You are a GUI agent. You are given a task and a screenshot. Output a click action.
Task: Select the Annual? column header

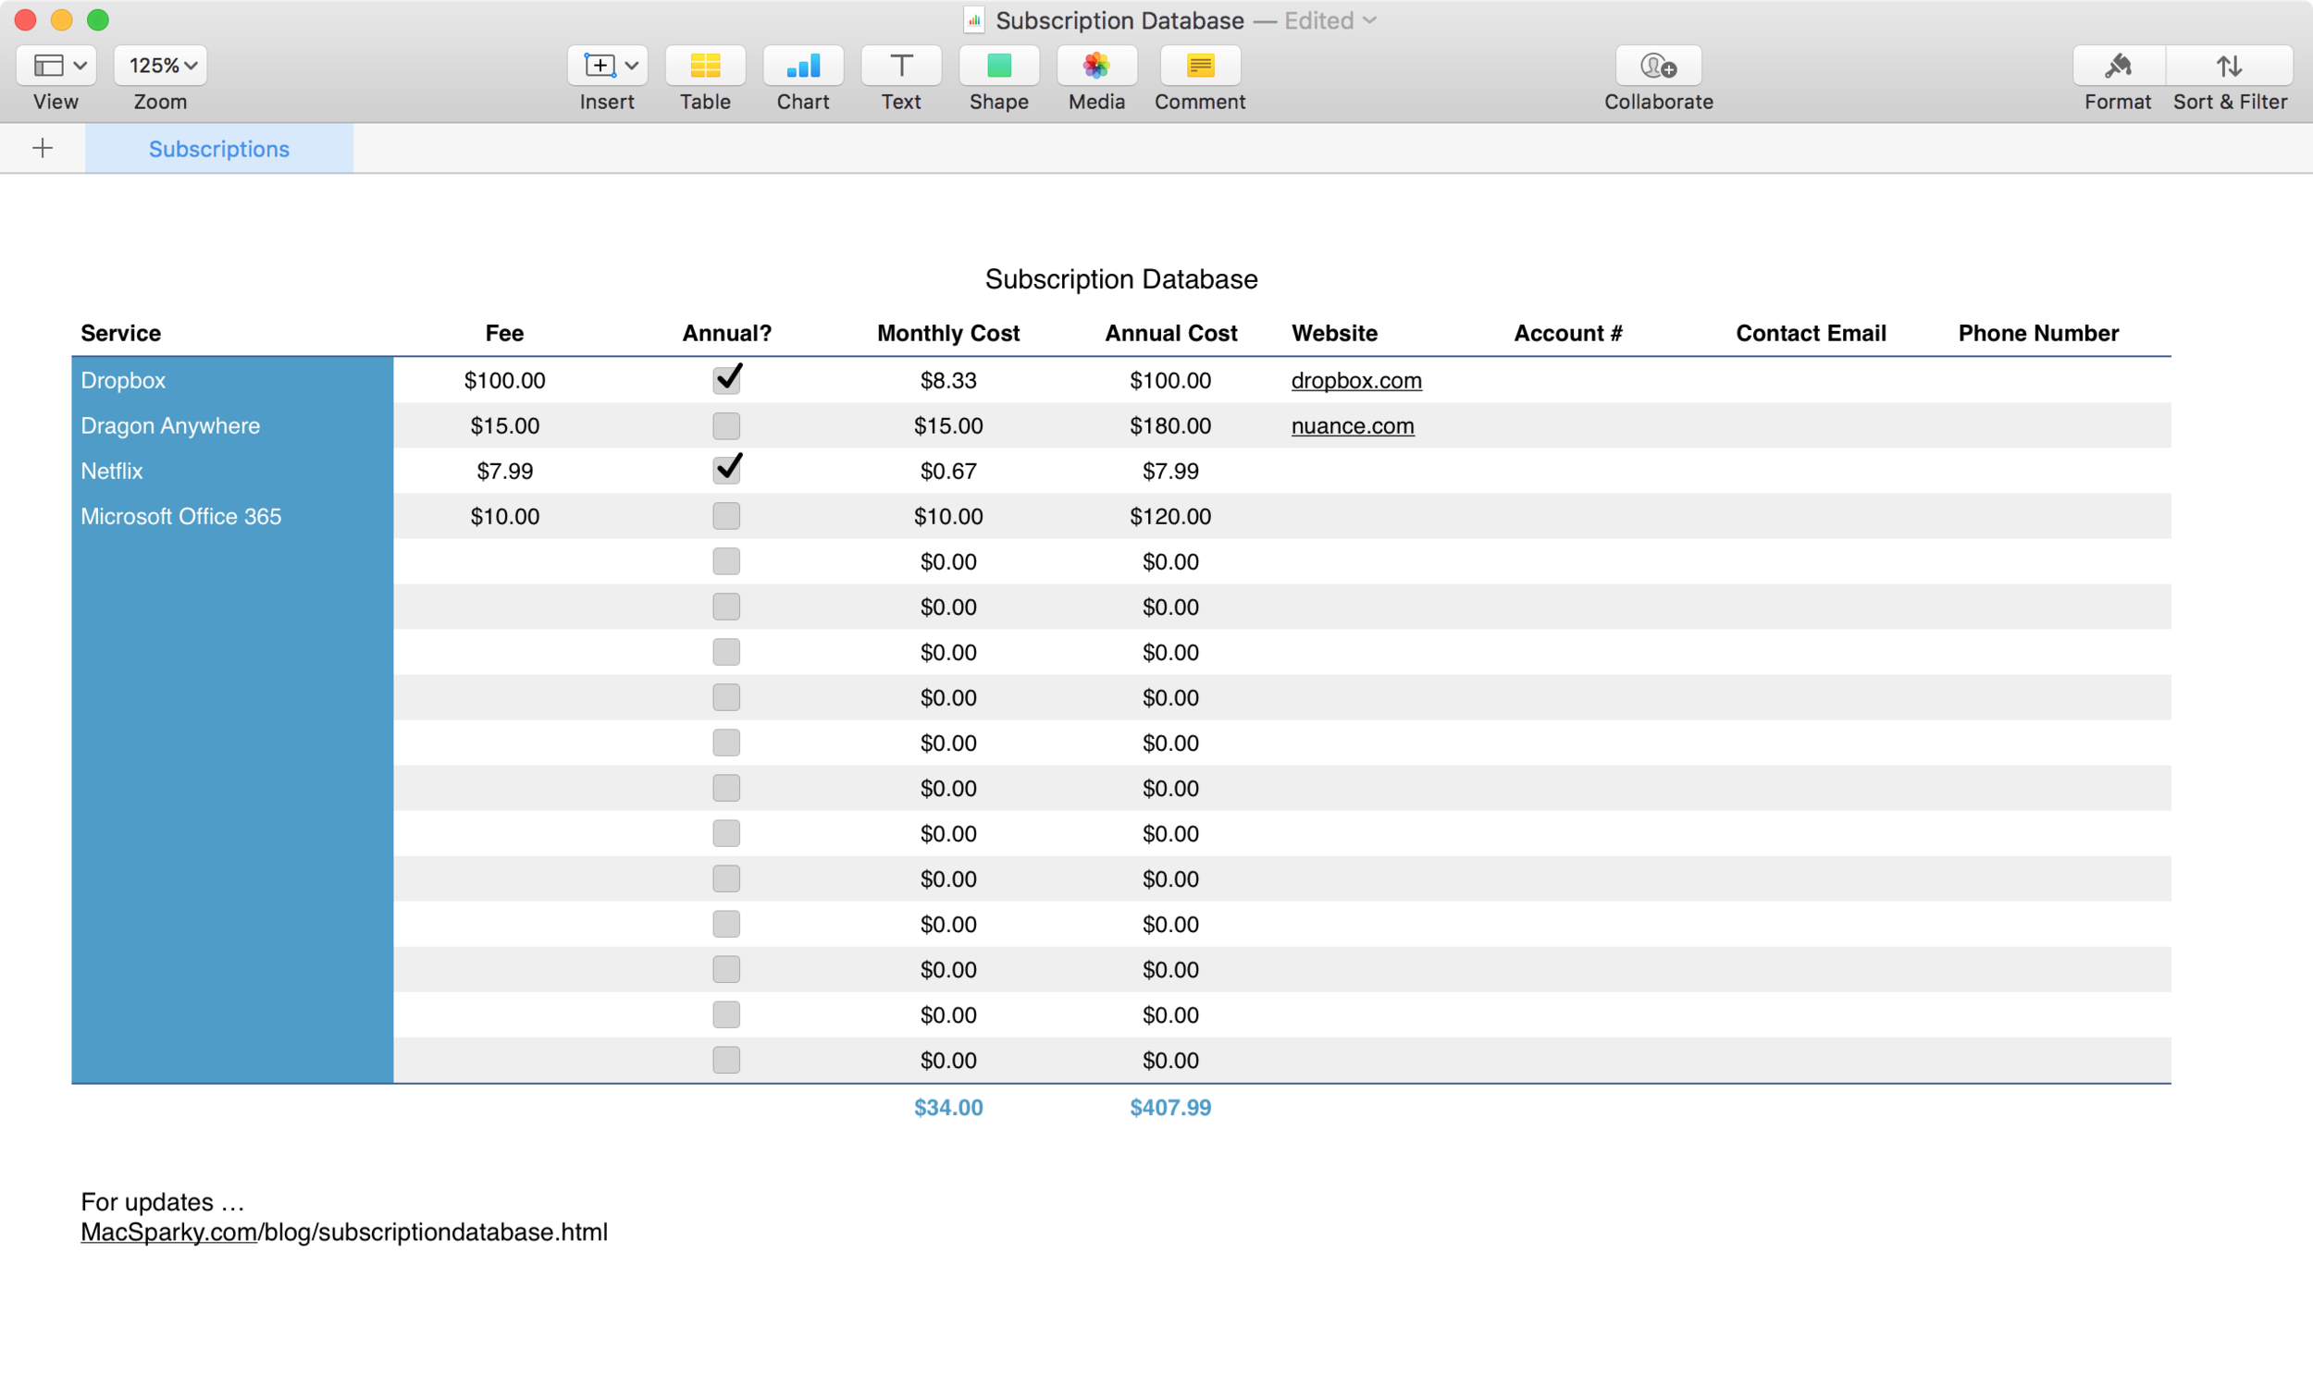click(x=726, y=333)
